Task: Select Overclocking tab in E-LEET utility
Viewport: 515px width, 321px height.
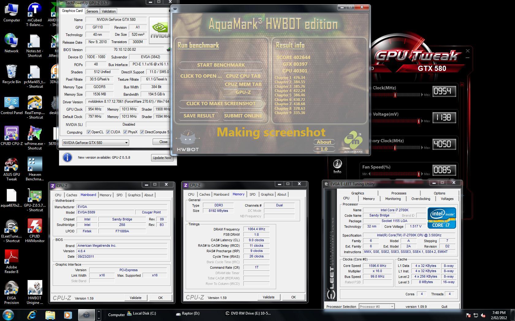Action: [x=421, y=199]
